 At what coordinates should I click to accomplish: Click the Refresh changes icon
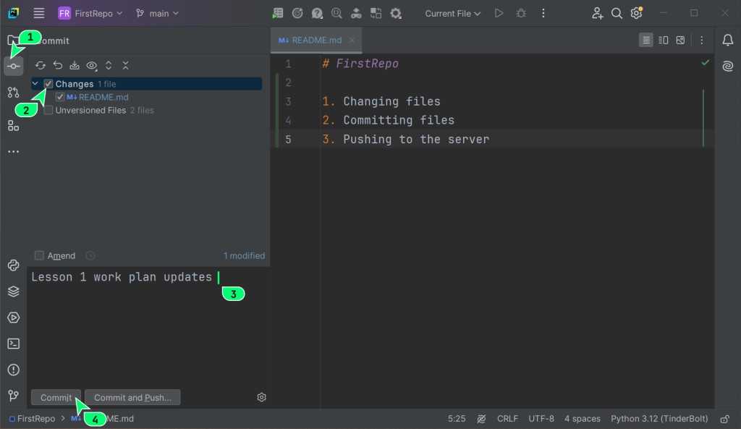[41, 65]
